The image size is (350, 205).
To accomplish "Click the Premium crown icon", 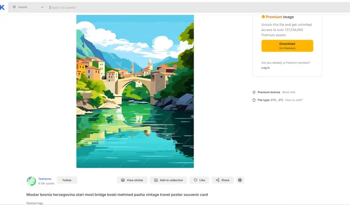I will pyautogui.click(x=263, y=17).
